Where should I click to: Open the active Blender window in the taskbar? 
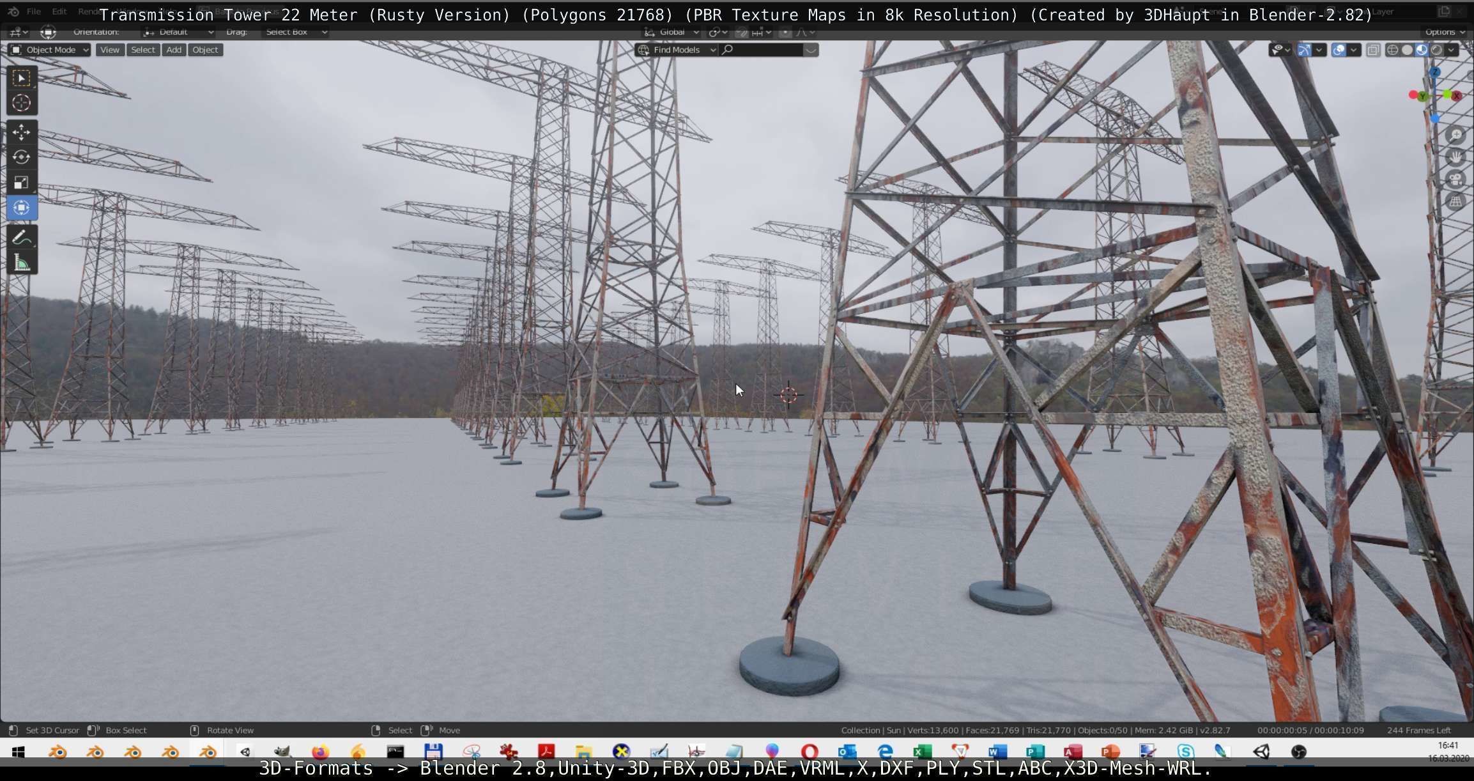click(208, 752)
